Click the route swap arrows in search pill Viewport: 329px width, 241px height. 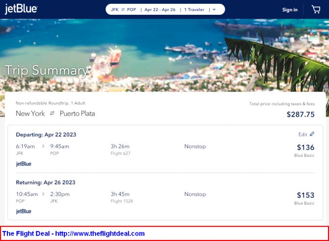pos(123,9)
